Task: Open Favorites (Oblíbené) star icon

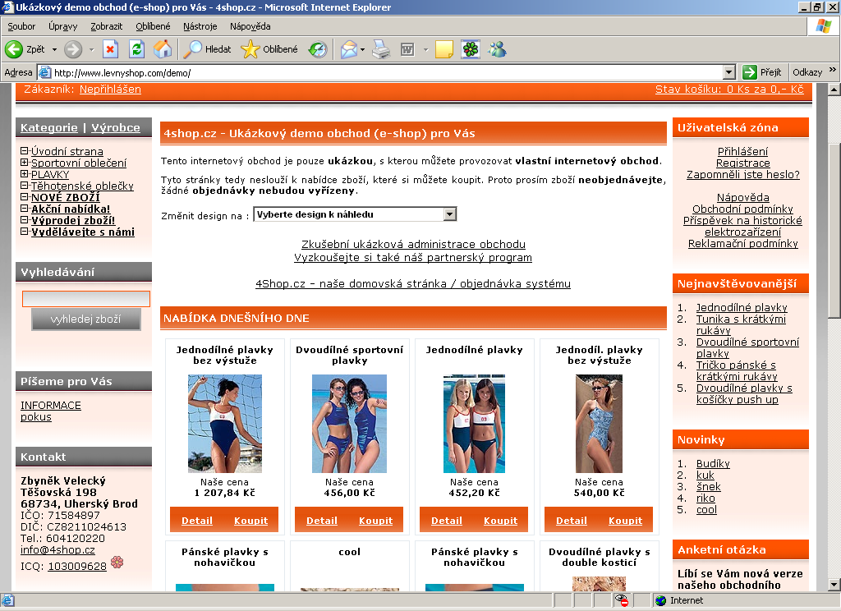Action: point(250,49)
